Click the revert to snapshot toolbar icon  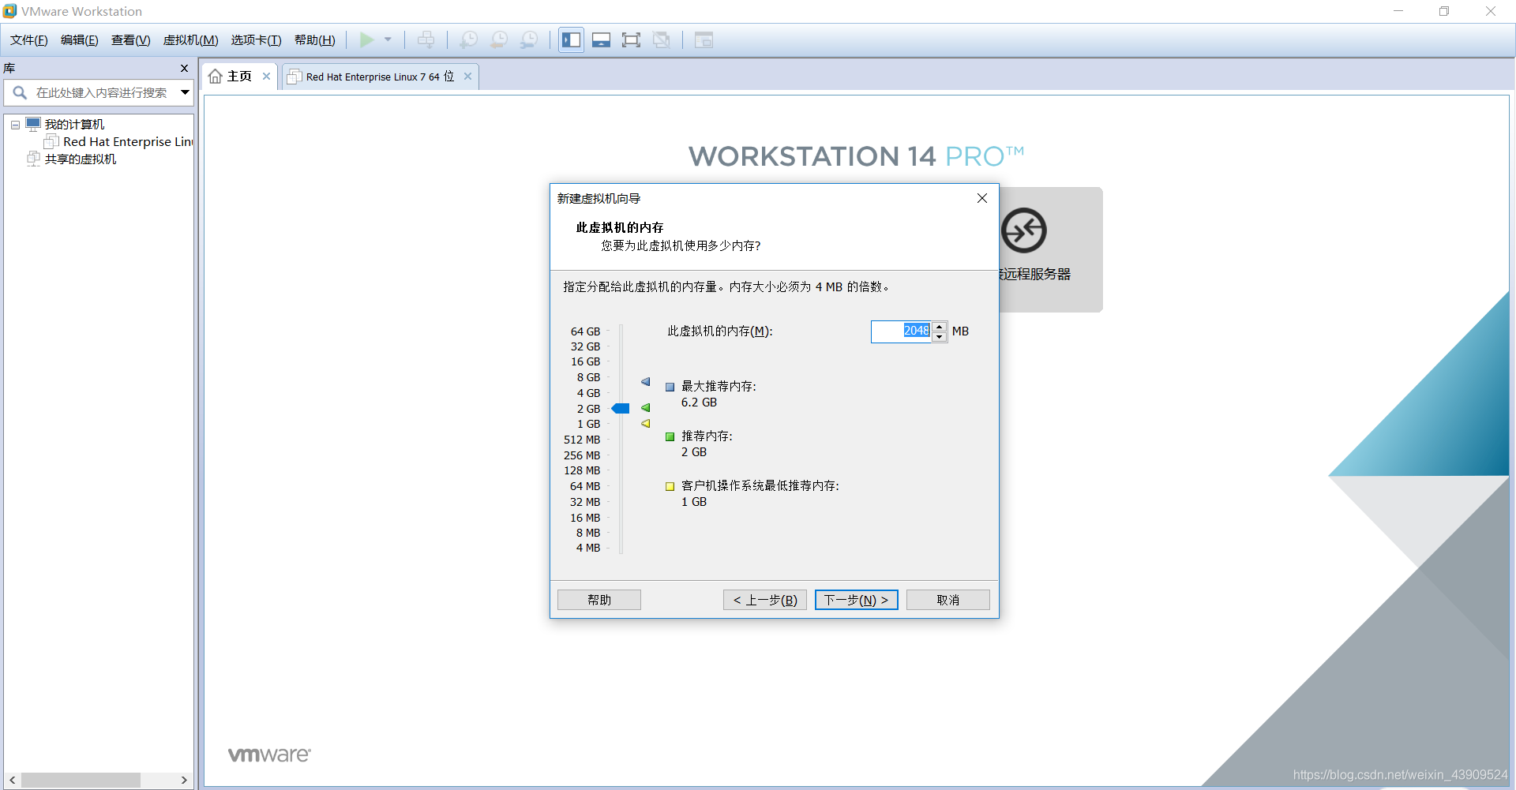click(x=499, y=39)
